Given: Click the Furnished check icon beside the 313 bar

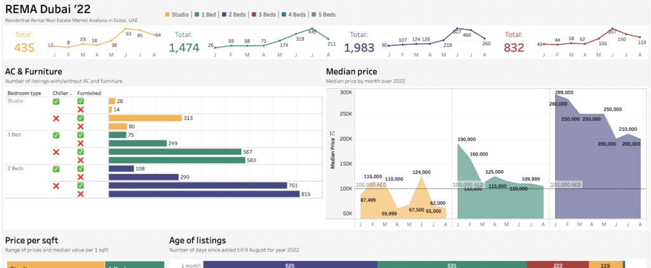Looking at the screenshot, I should click(x=81, y=118).
